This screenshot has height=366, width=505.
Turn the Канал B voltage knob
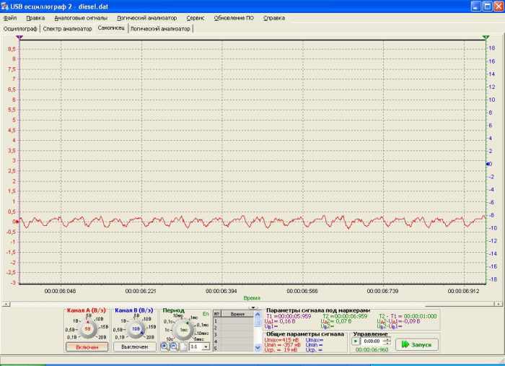(x=136, y=329)
